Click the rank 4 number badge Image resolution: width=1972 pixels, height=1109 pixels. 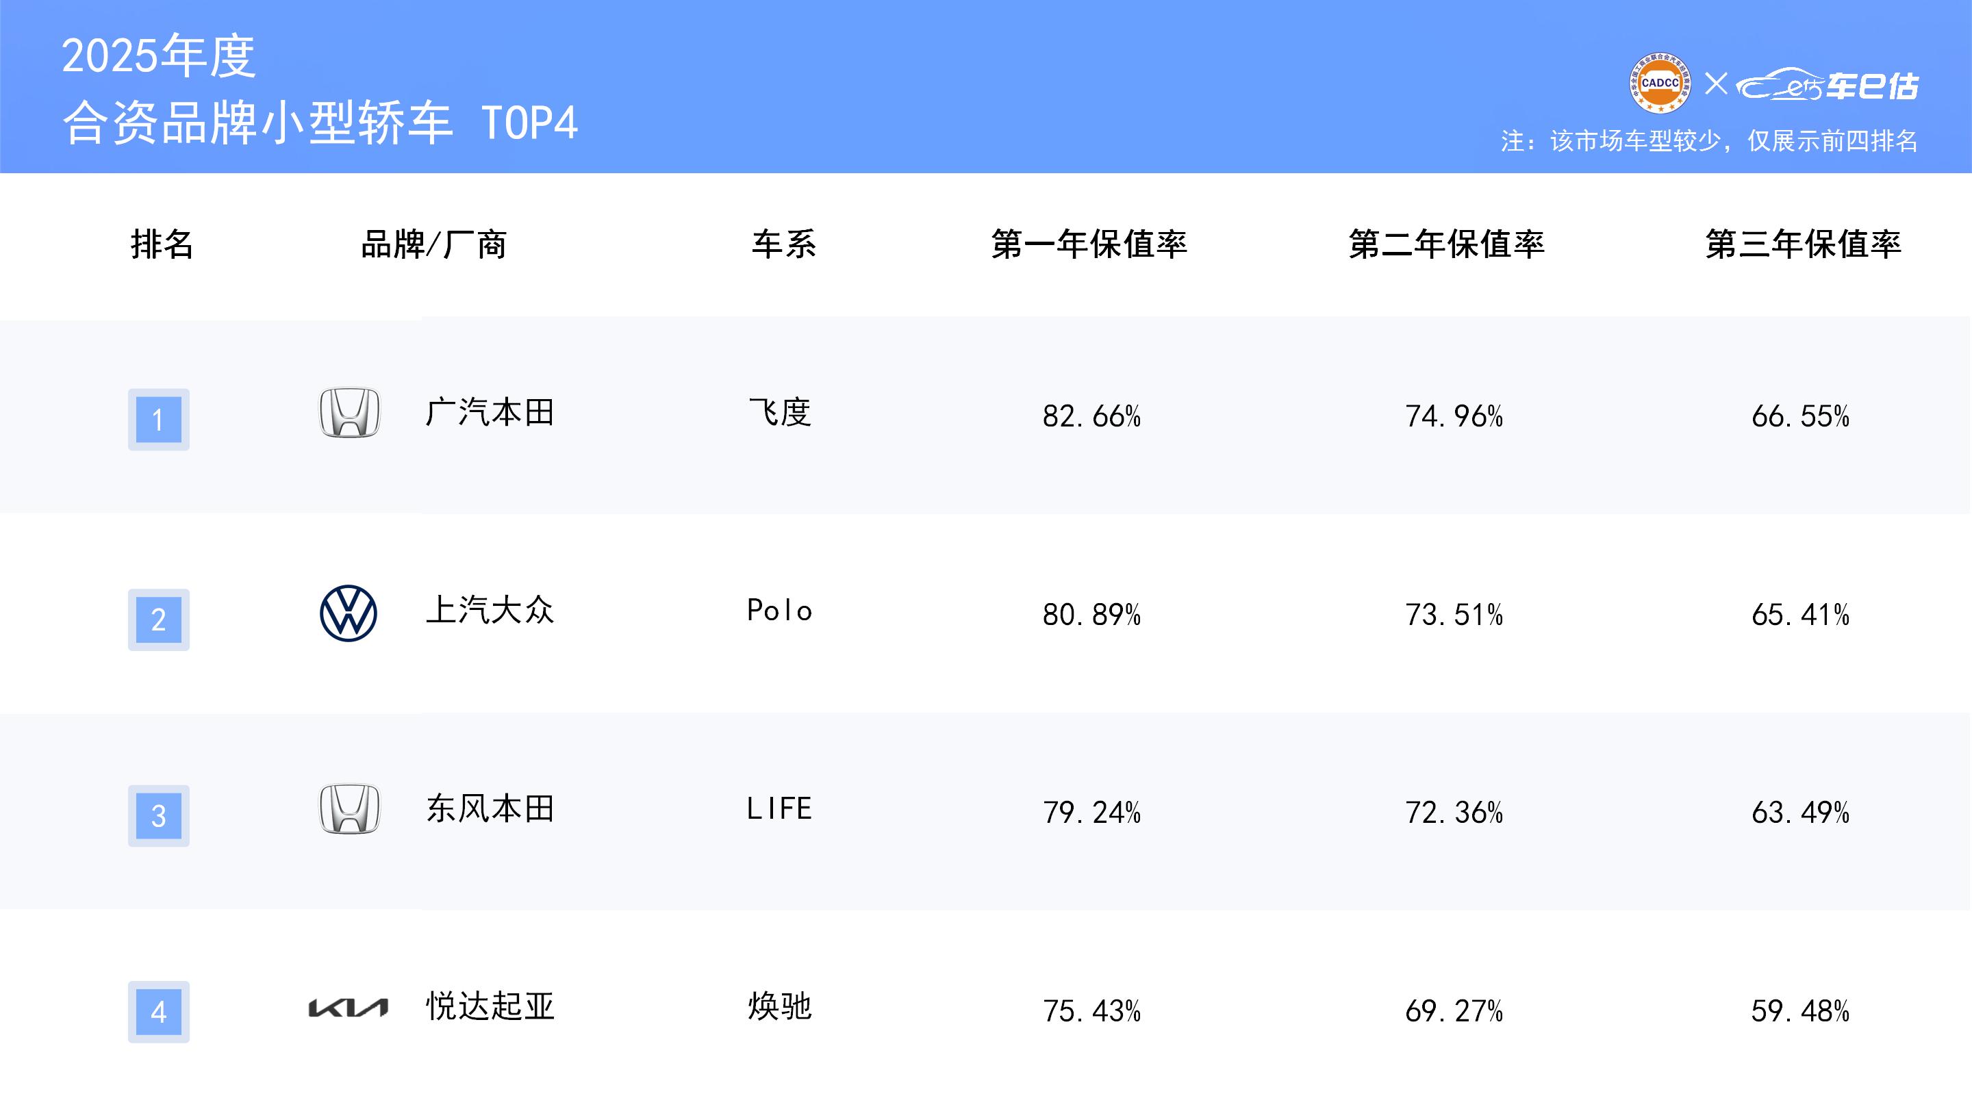(x=158, y=1012)
